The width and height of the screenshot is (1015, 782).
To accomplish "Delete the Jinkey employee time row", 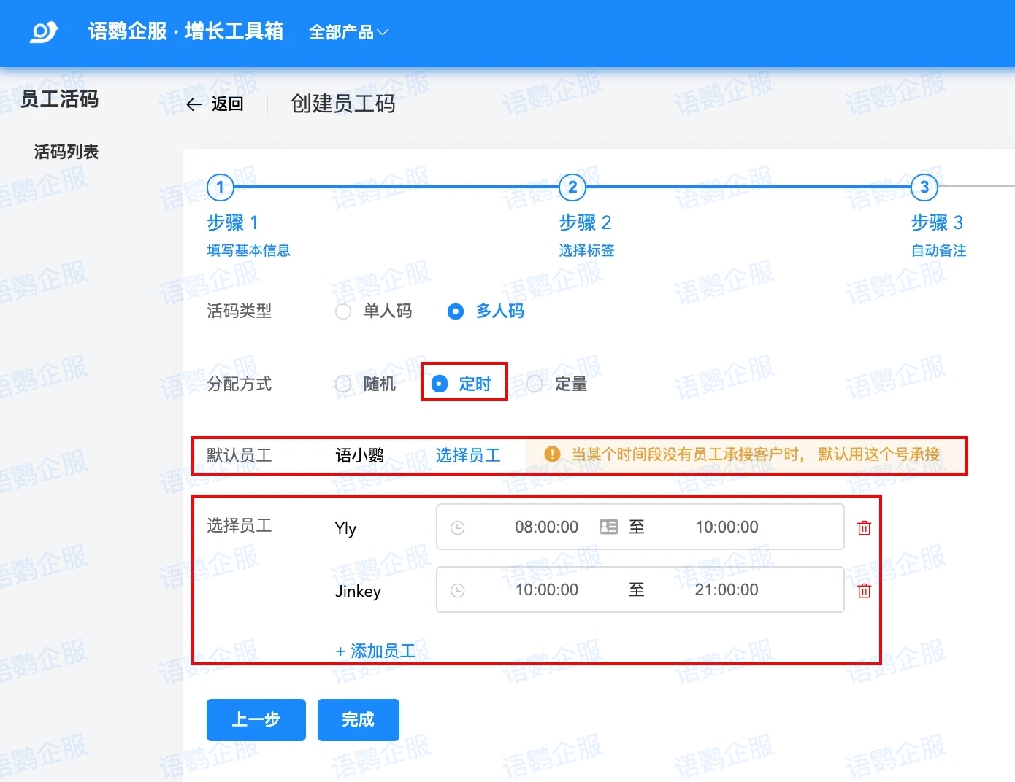I will [x=864, y=590].
